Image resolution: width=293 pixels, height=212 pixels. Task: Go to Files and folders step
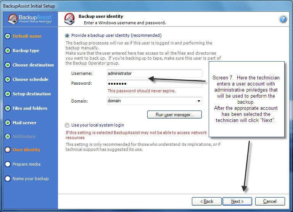coord(30,108)
